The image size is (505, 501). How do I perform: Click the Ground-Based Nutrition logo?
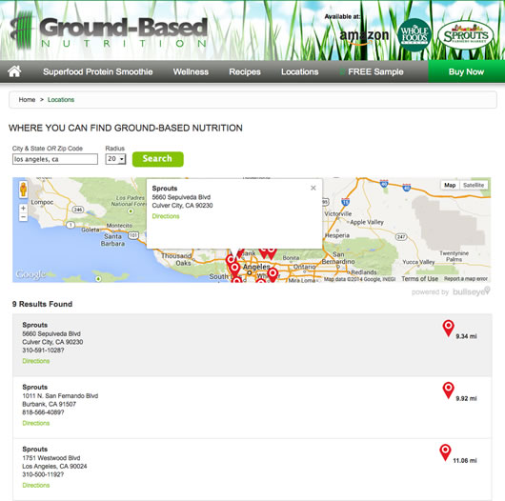click(x=109, y=31)
